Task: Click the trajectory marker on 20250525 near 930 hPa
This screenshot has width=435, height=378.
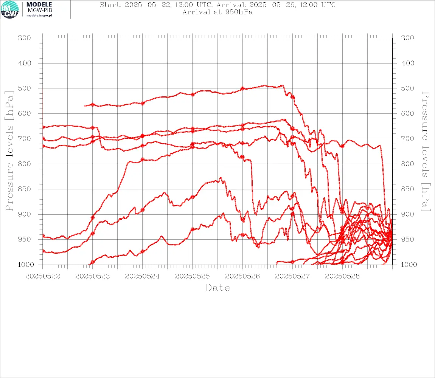Action: (x=193, y=229)
